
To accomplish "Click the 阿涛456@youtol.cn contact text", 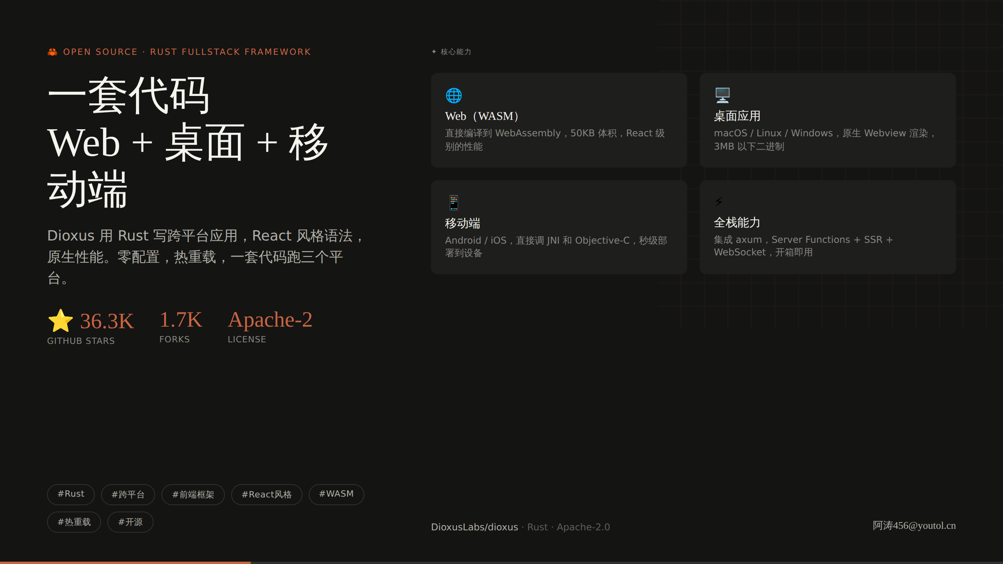I will (x=914, y=526).
